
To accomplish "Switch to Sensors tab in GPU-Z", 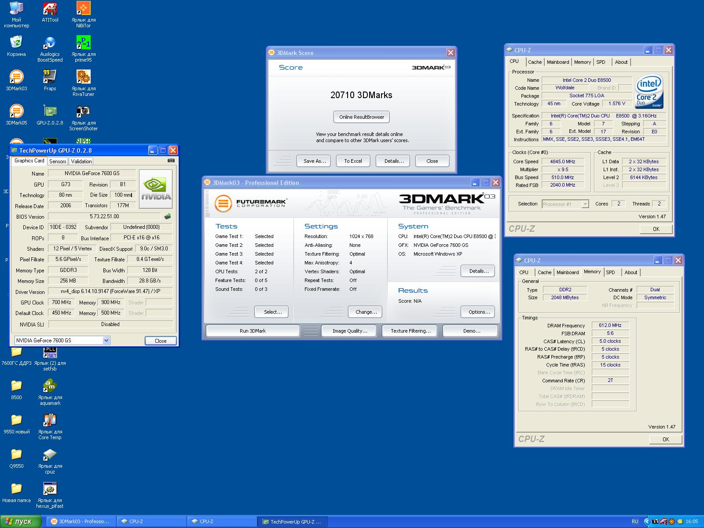I will coord(58,161).
